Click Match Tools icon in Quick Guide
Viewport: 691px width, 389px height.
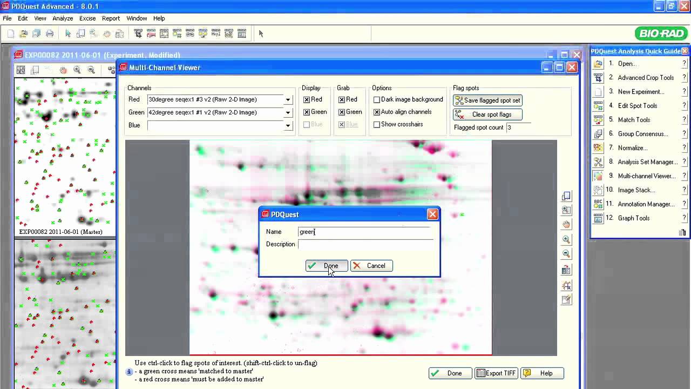click(x=598, y=120)
